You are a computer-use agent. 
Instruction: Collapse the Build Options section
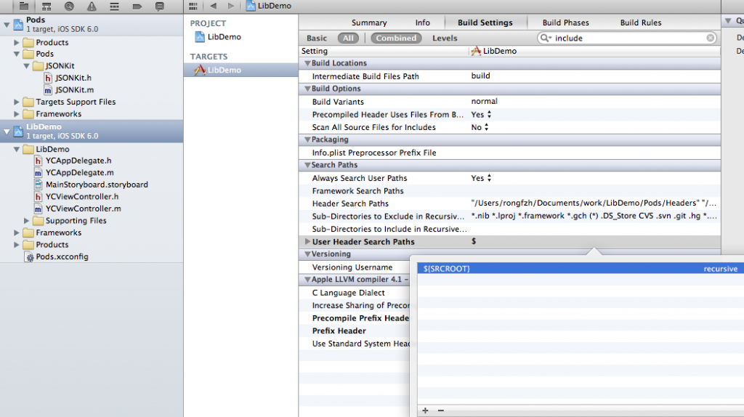(x=307, y=89)
